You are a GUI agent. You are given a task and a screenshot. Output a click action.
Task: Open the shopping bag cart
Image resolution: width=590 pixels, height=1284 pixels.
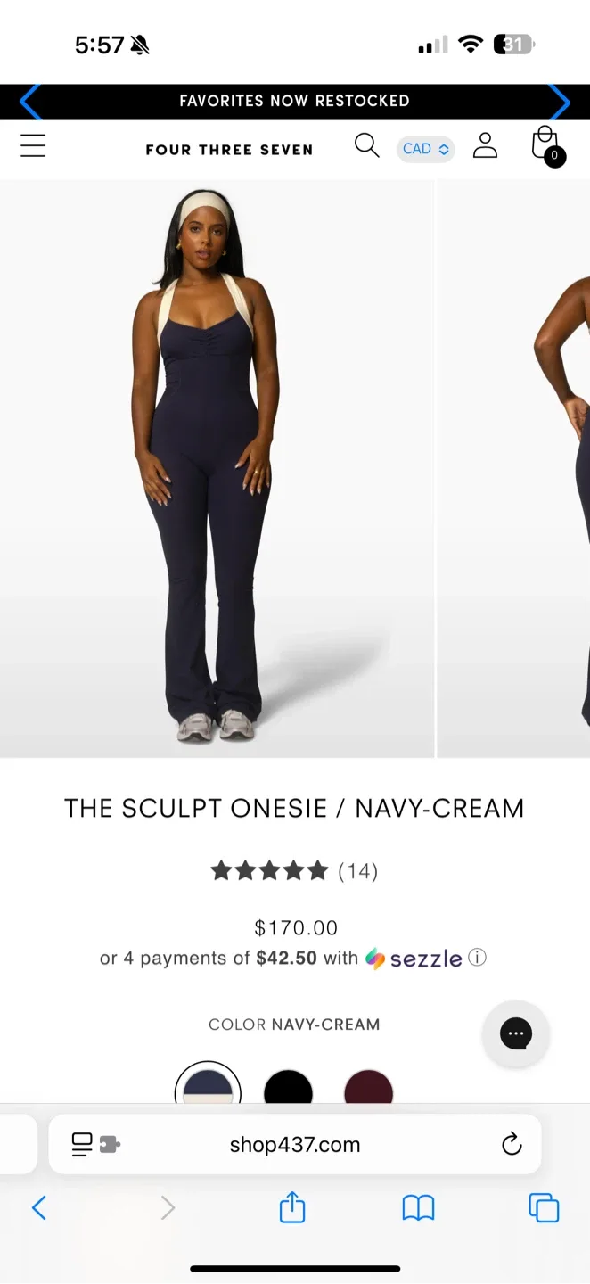546,146
